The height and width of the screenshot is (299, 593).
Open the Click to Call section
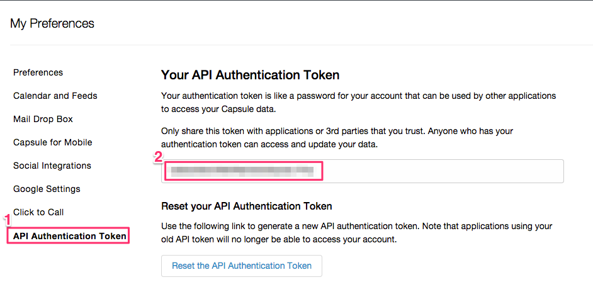point(38,212)
